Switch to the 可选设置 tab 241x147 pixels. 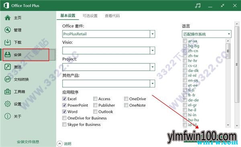(90, 16)
